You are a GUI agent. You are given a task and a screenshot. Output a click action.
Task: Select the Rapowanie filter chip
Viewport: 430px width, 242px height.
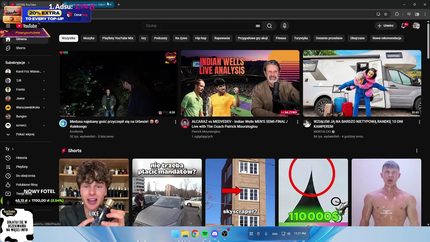click(x=222, y=38)
